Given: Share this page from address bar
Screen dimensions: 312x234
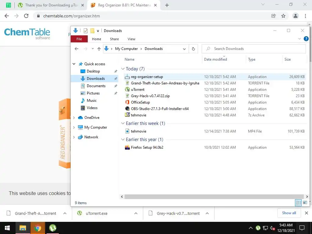Looking at the screenshot, I should 273,16.
